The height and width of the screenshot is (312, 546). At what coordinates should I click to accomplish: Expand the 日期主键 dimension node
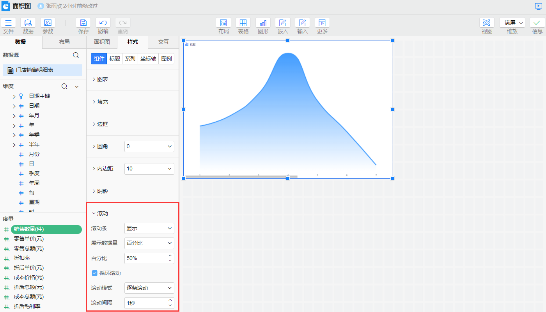coord(14,96)
